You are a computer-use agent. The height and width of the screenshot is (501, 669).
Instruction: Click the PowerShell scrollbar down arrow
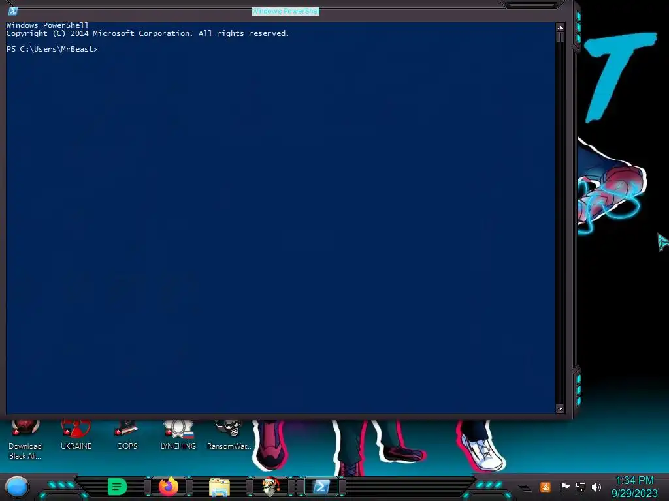coord(560,408)
